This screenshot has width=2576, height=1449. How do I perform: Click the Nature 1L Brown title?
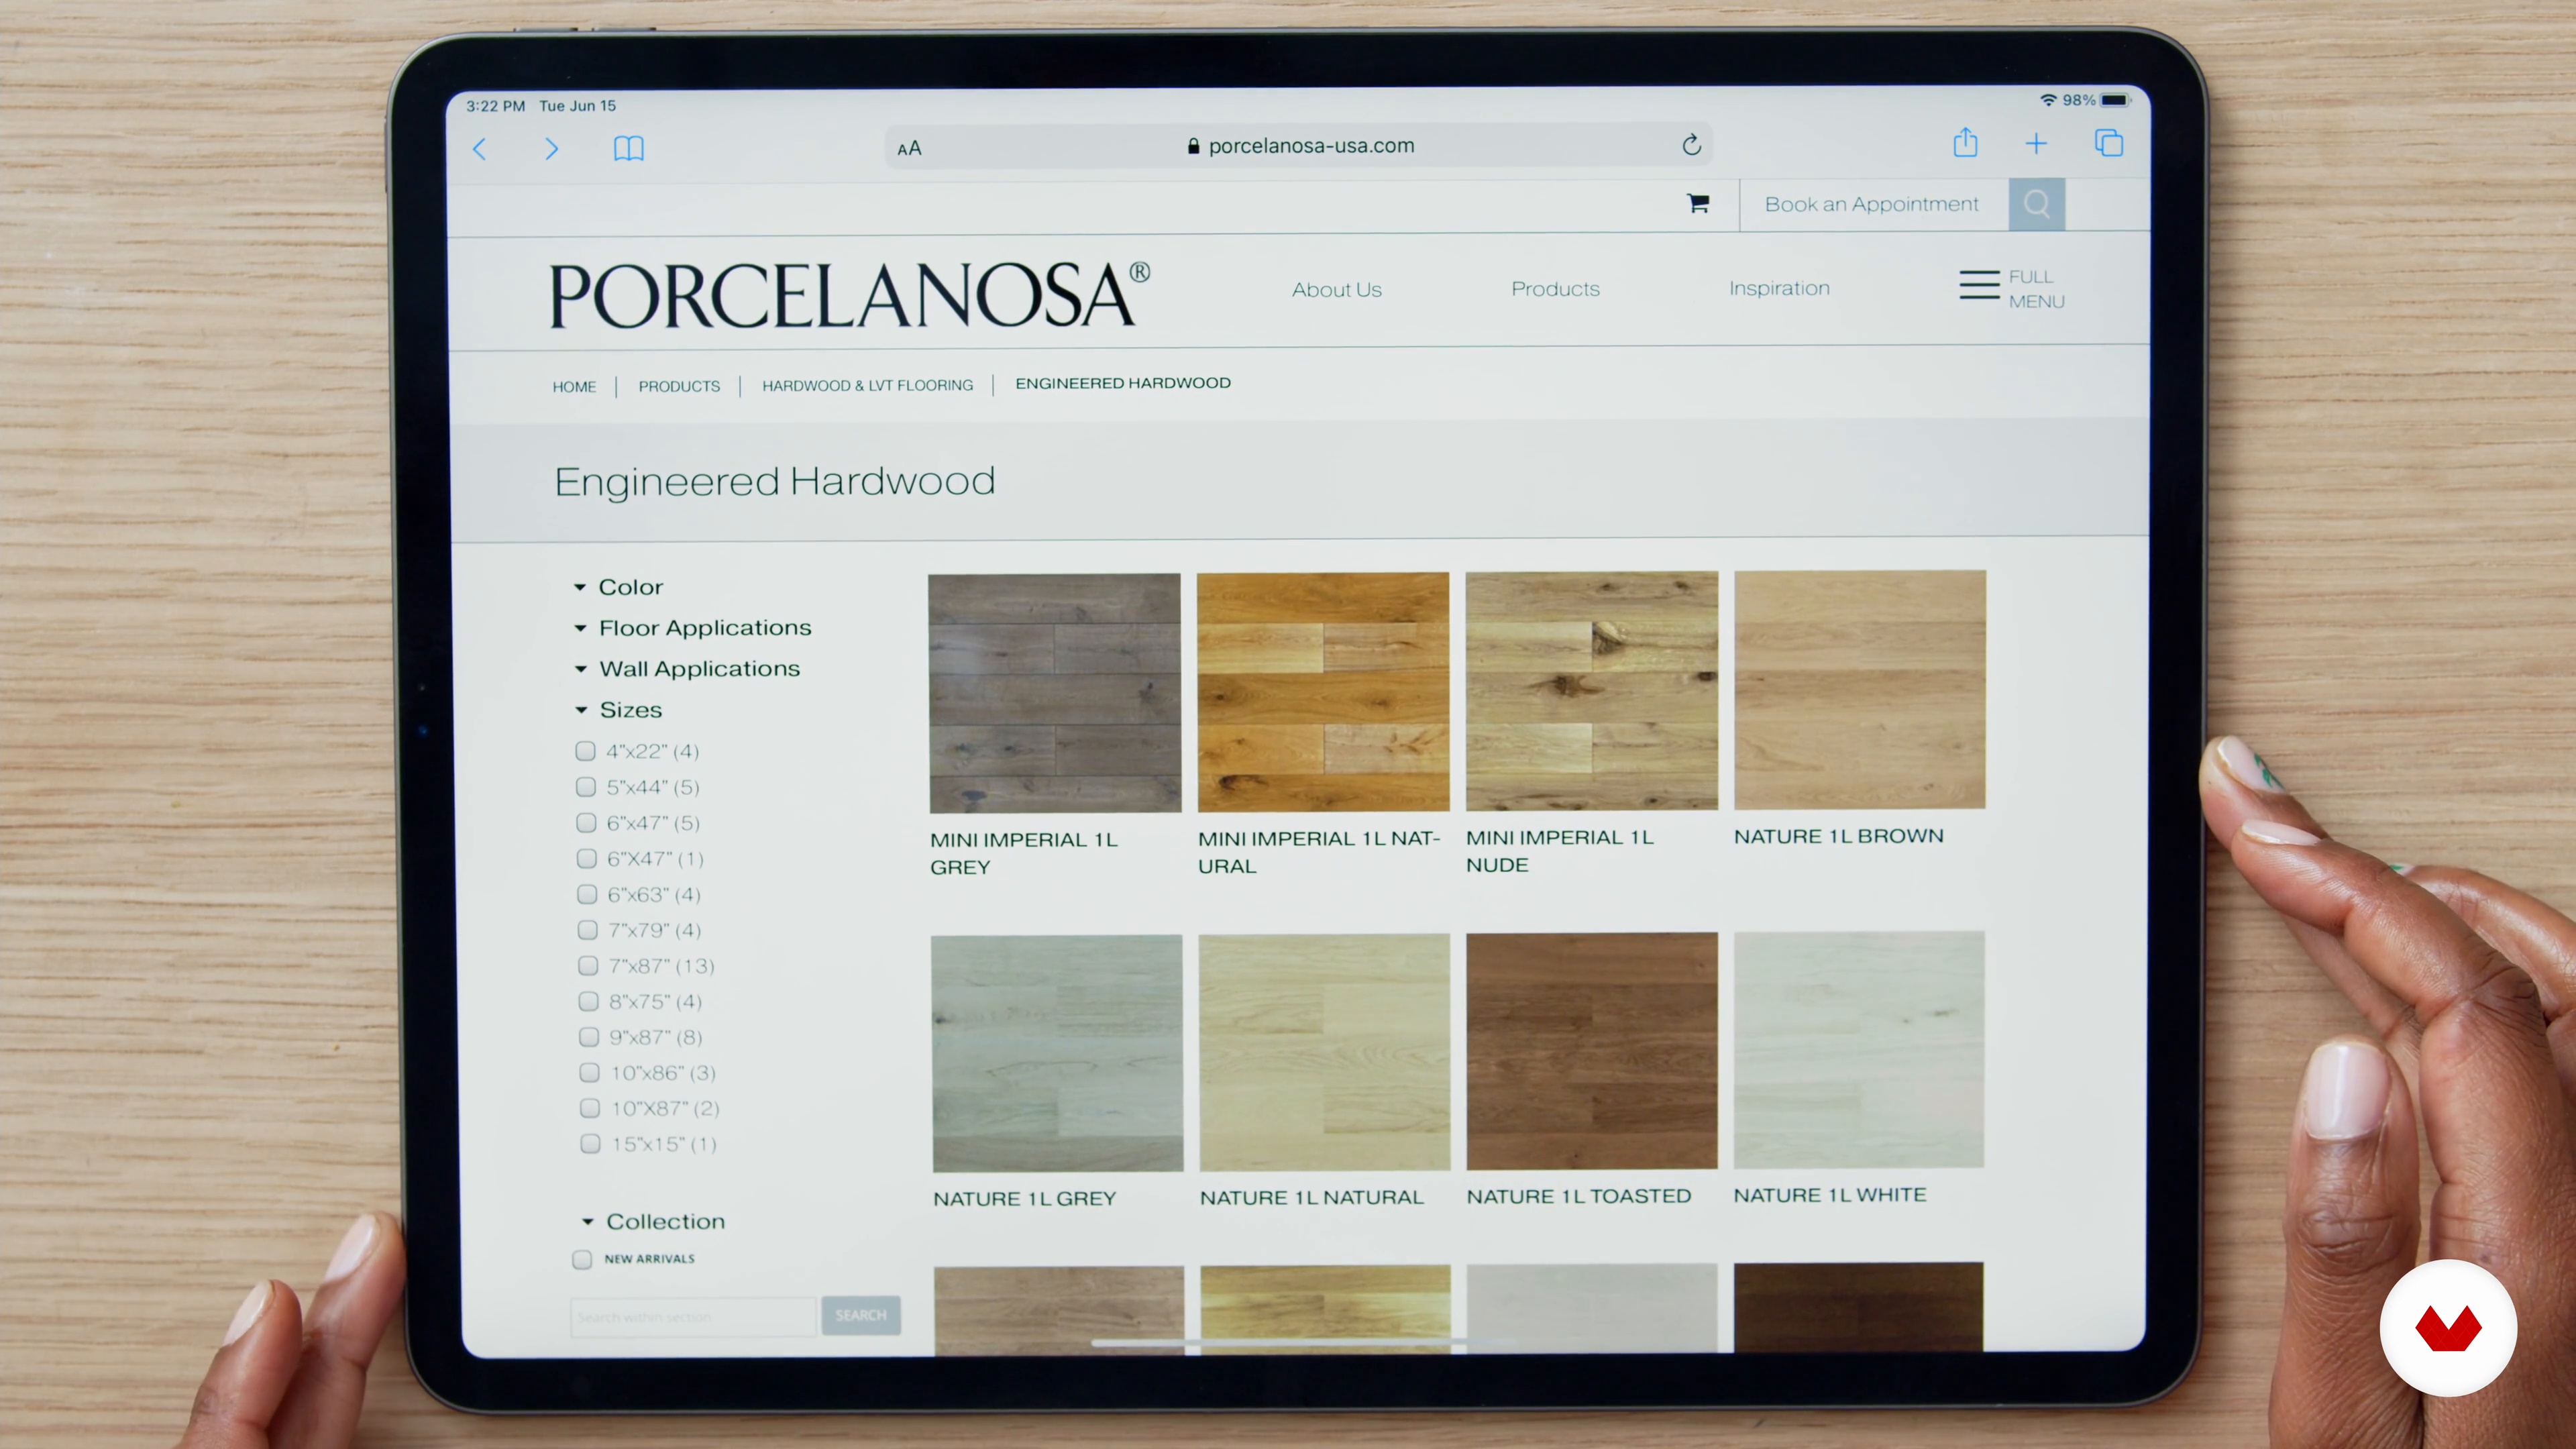(1839, 836)
